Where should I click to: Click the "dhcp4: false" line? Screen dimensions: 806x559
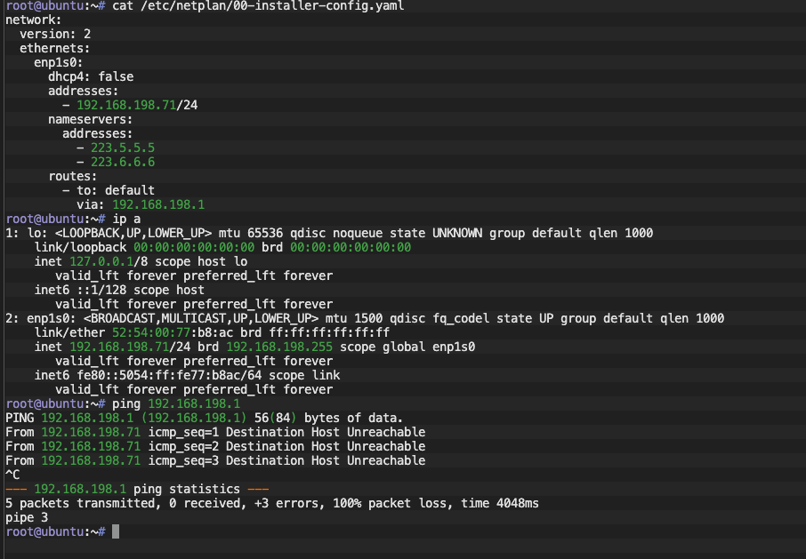pos(91,76)
